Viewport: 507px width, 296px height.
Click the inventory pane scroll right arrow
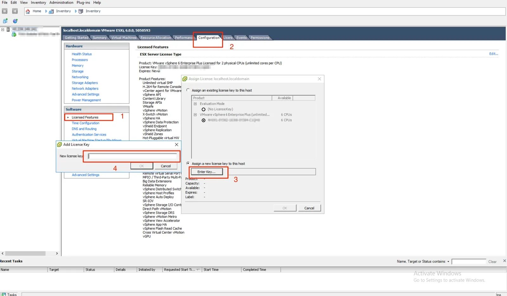(x=57, y=254)
